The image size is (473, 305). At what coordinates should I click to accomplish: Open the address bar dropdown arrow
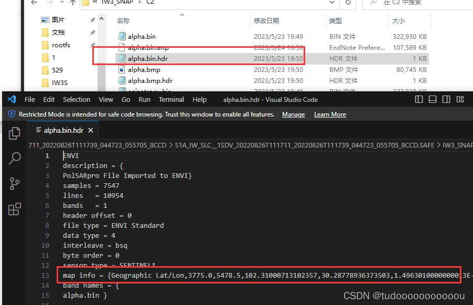click(x=331, y=3)
